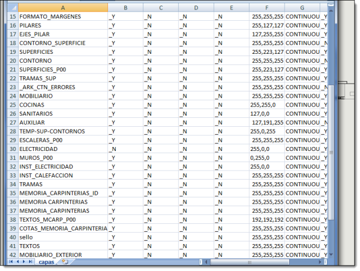Go to previous sheet navigation arrow
Screen dimensions: 360x271
(17, 261)
